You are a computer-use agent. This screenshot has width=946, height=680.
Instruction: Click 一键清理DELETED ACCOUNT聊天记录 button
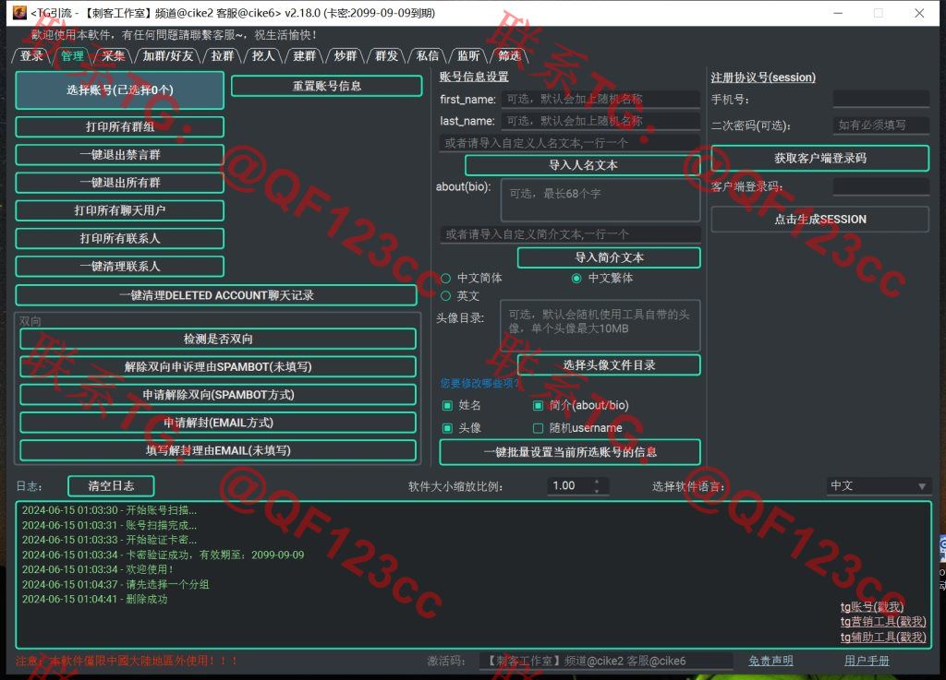pyautogui.click(x=216, y=295)
